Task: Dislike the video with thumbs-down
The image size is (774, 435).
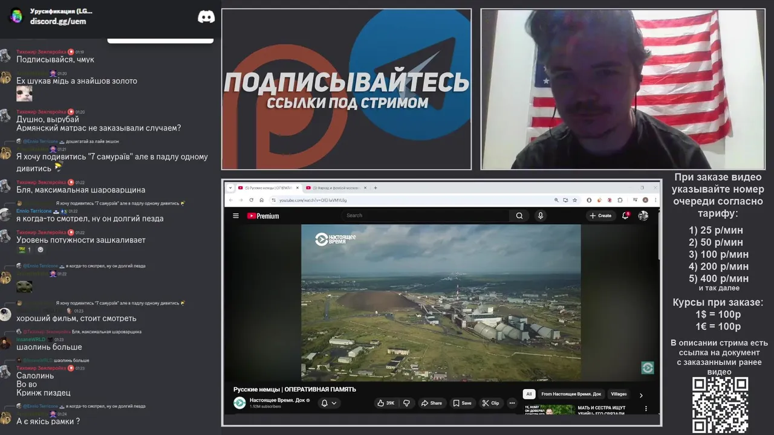Action: pyautogui.click(x=406, y=403)
